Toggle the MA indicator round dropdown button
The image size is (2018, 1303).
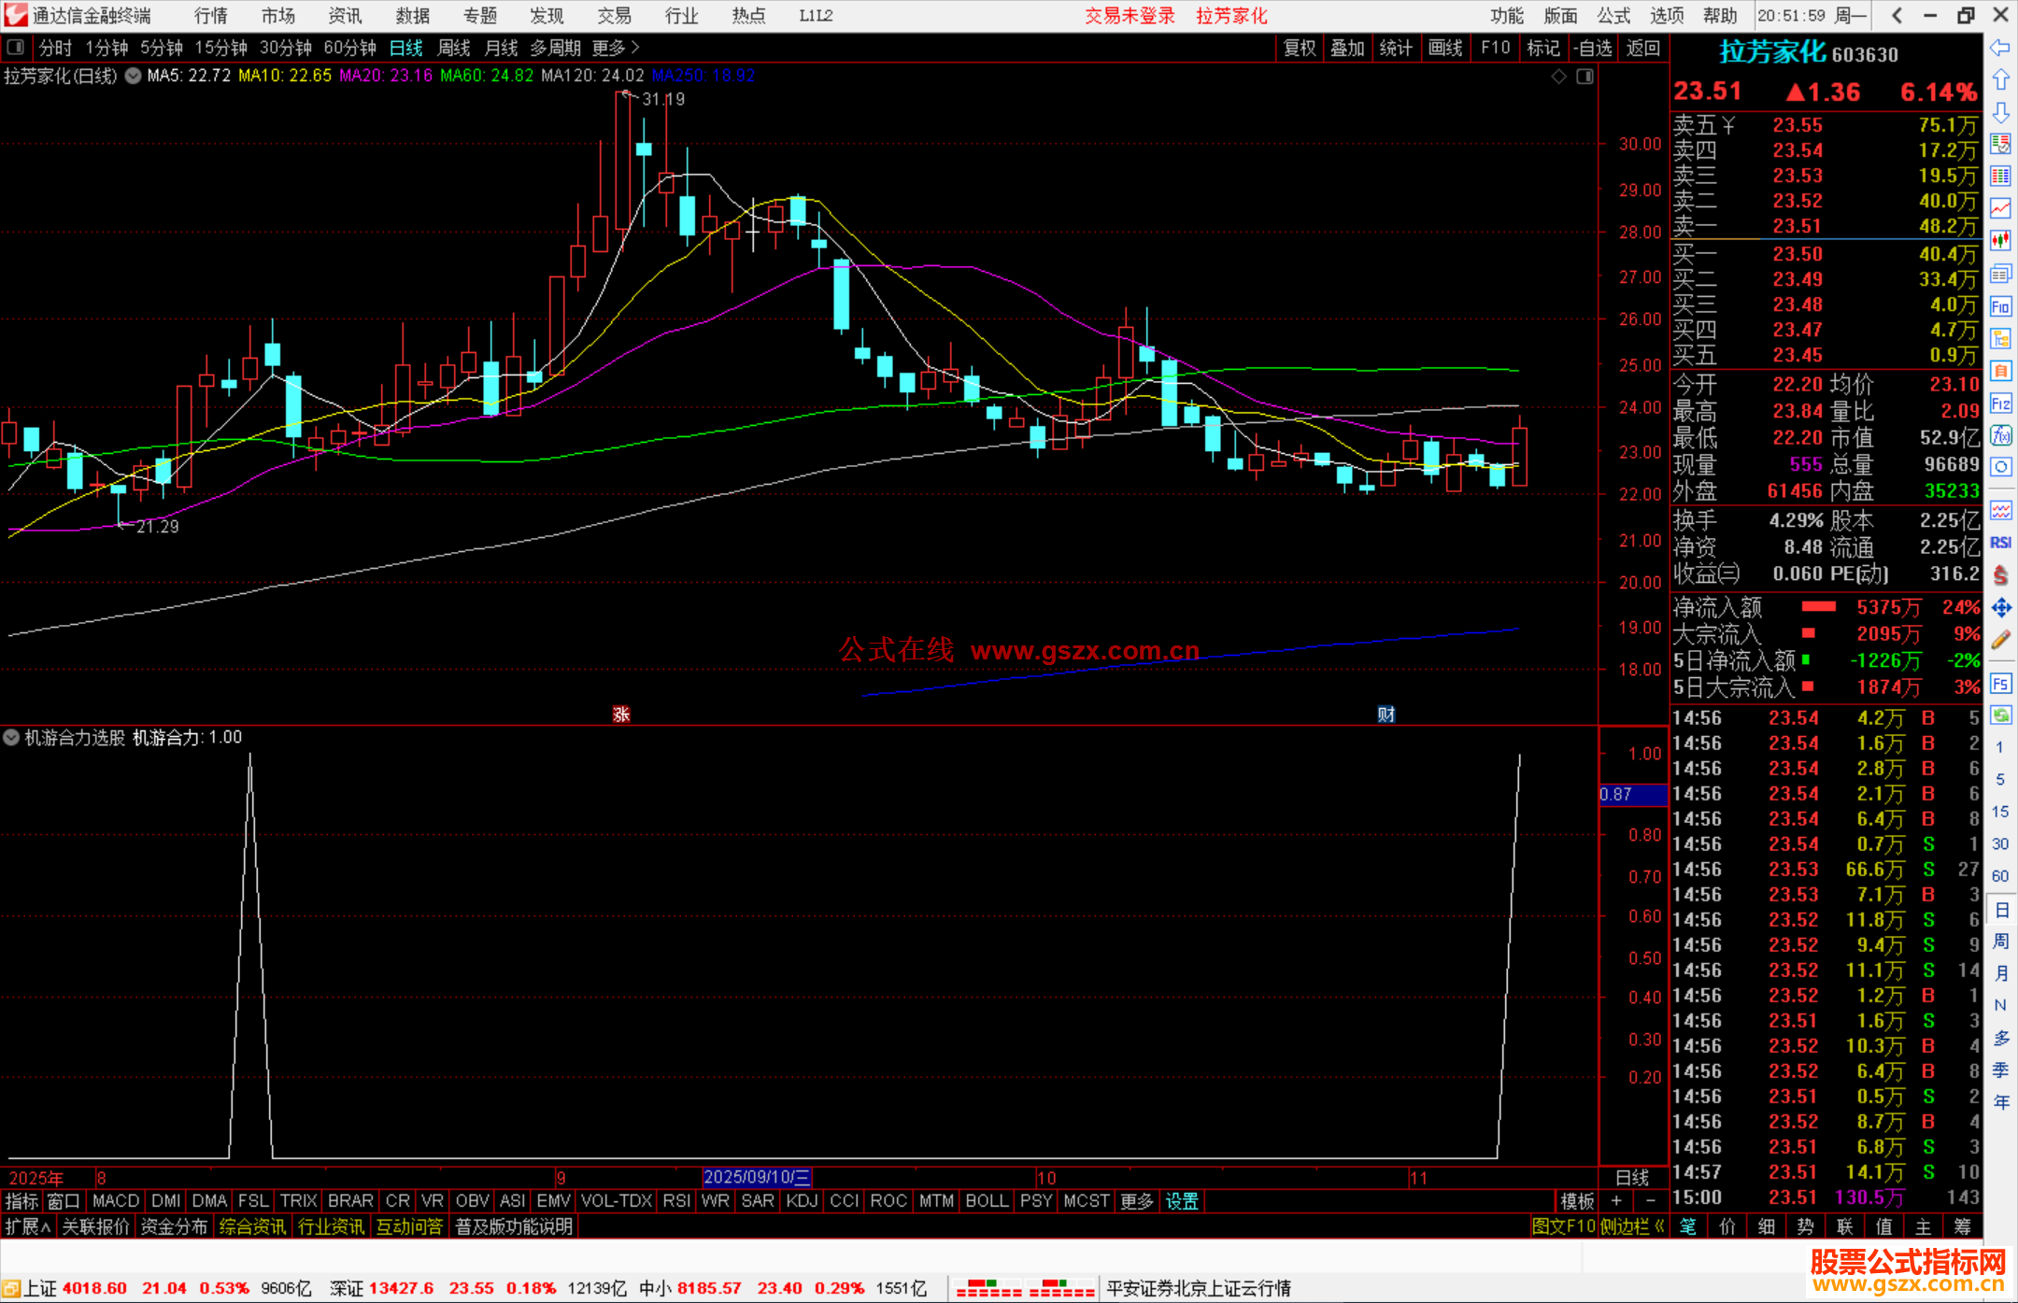pyautogui.click(x=134, y=76)
